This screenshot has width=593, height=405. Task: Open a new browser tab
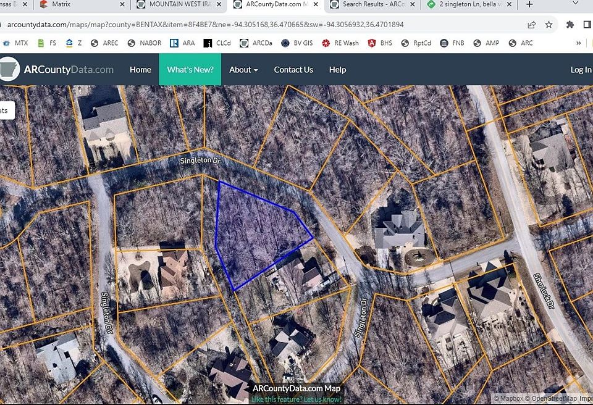click(x=529, y=4)
